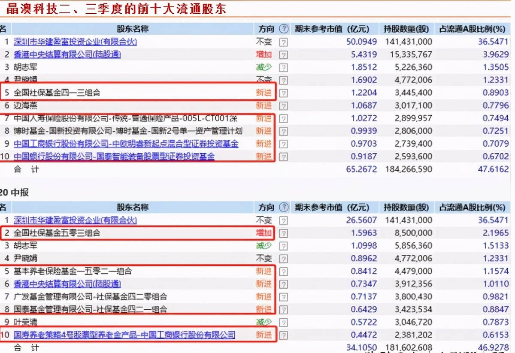Select the 全国社保基金四一三组合 shareholder name
Screen dimensions: 515x353
pyautogui.click(x=57, y=93)
